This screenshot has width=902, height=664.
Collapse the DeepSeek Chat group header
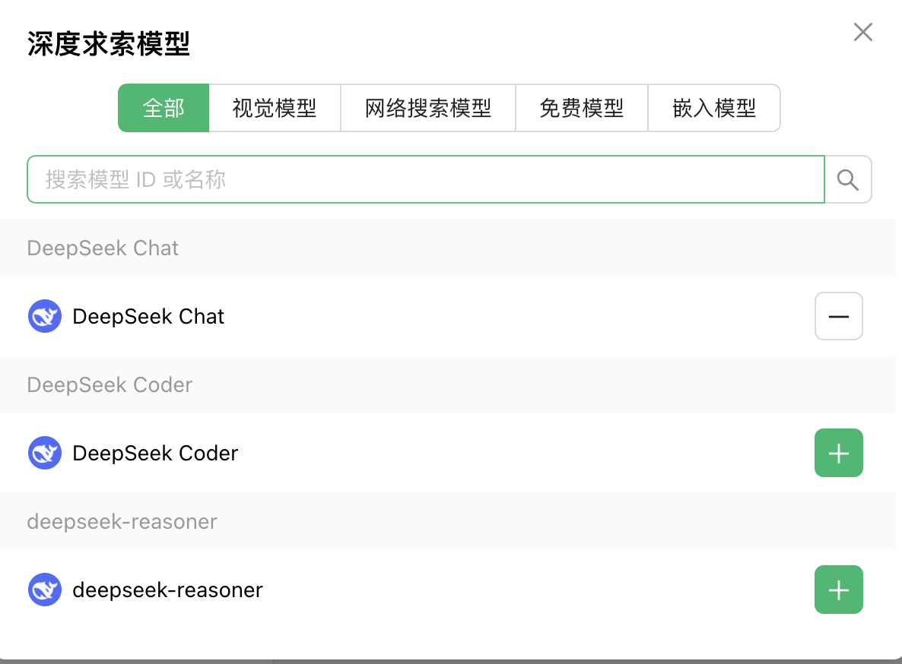coord(448,248)
